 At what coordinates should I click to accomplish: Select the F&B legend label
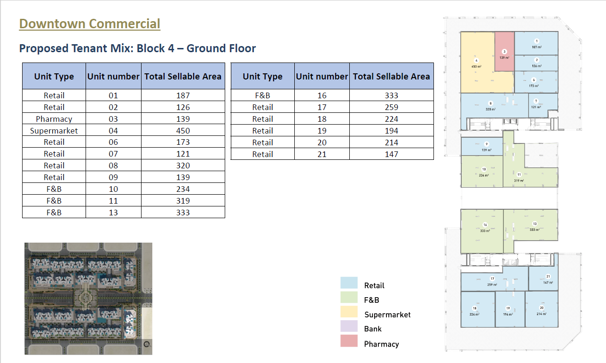(371, 300)
